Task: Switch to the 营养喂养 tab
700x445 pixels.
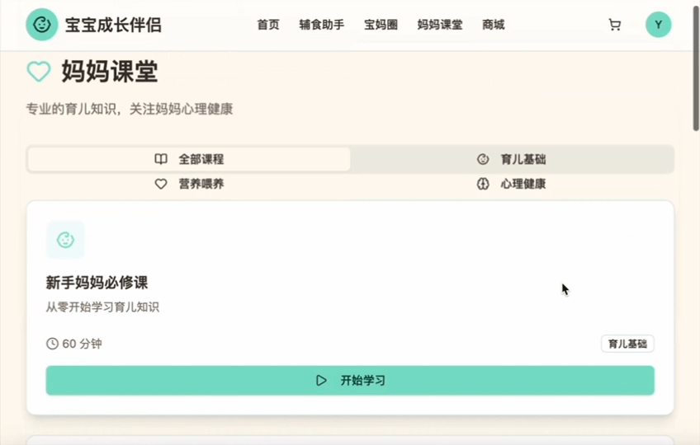Action: point(189,184)
